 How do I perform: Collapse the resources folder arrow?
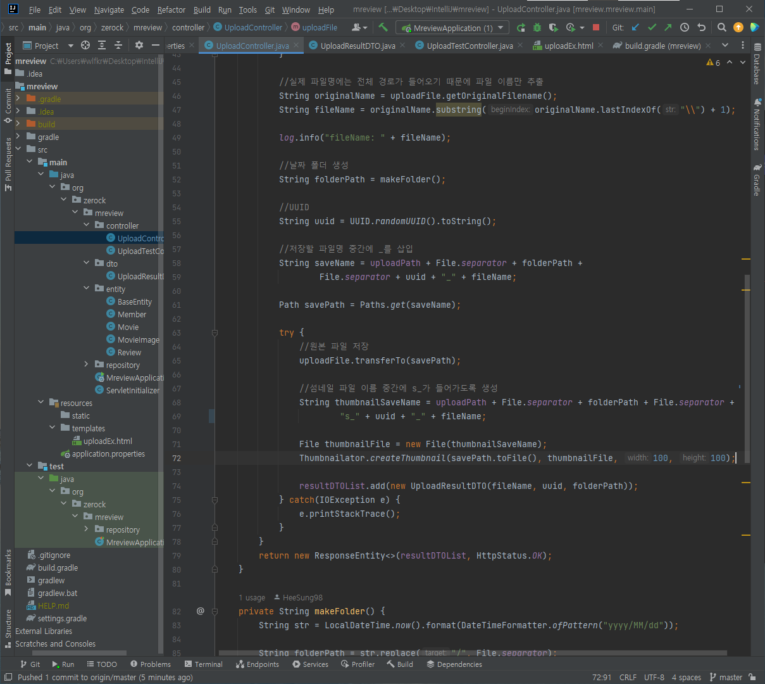(41, 403)
